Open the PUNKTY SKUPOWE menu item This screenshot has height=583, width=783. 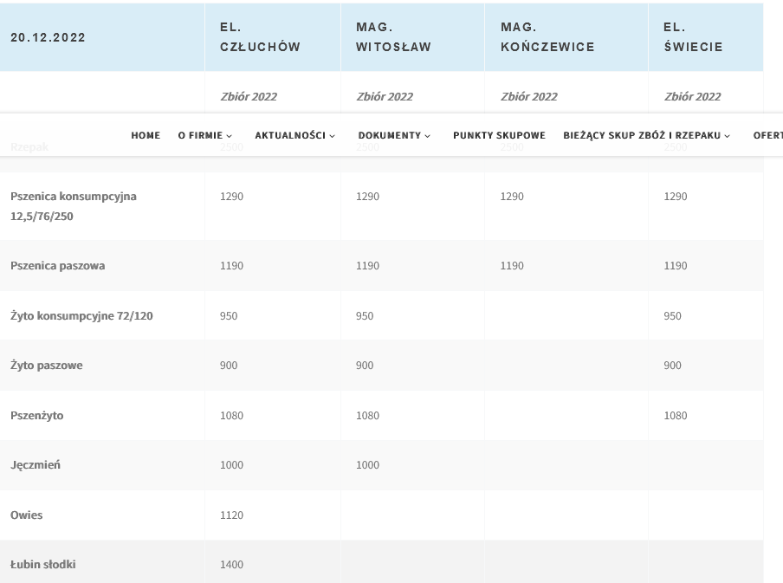499,135
